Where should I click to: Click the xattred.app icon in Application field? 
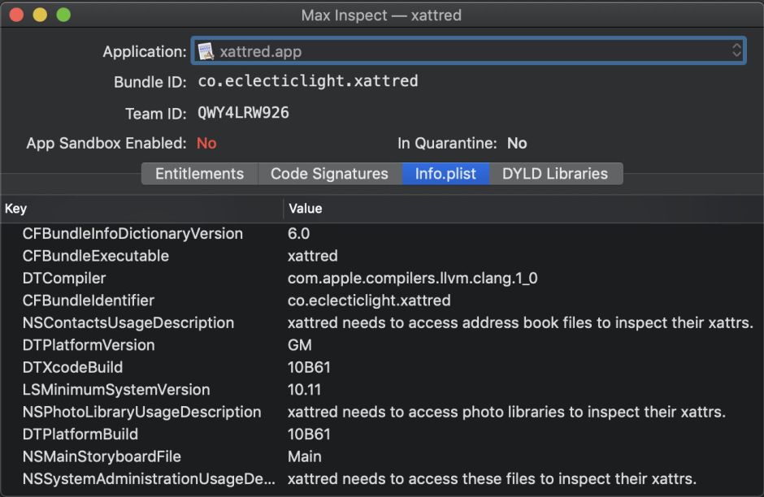tap(206, 51)
